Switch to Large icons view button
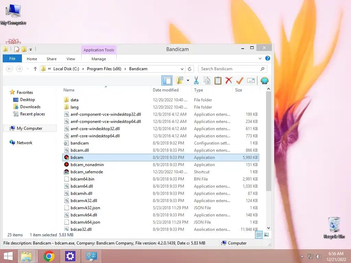 pos(266,235)
